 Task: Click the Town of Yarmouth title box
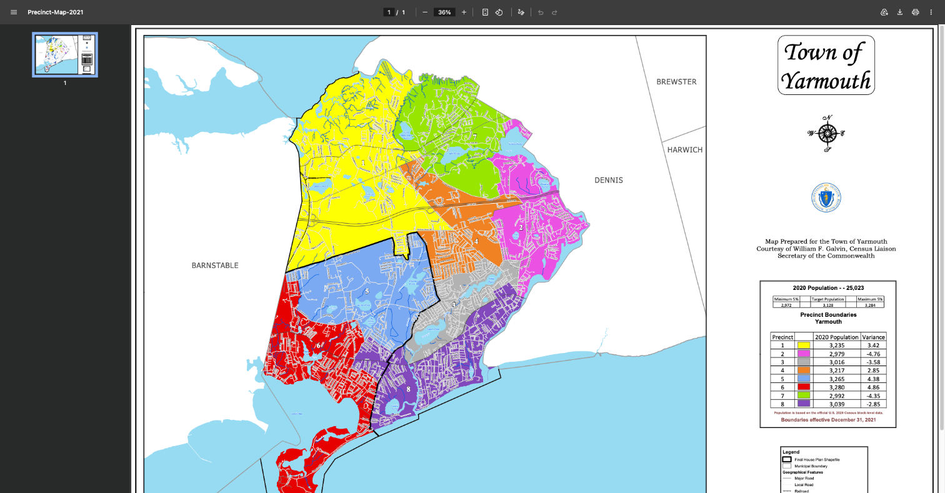pyautogui.click(x=826, y=66)
